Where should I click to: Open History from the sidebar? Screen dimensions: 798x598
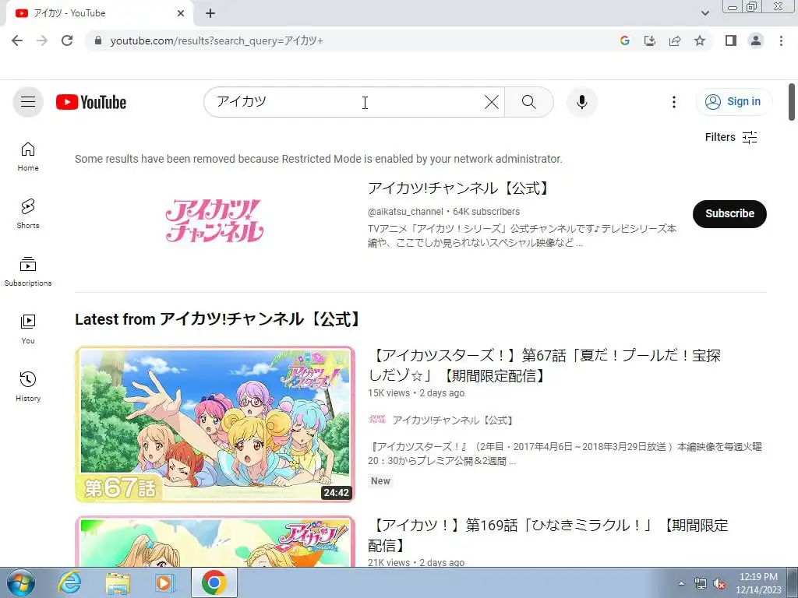pos(28,387)
